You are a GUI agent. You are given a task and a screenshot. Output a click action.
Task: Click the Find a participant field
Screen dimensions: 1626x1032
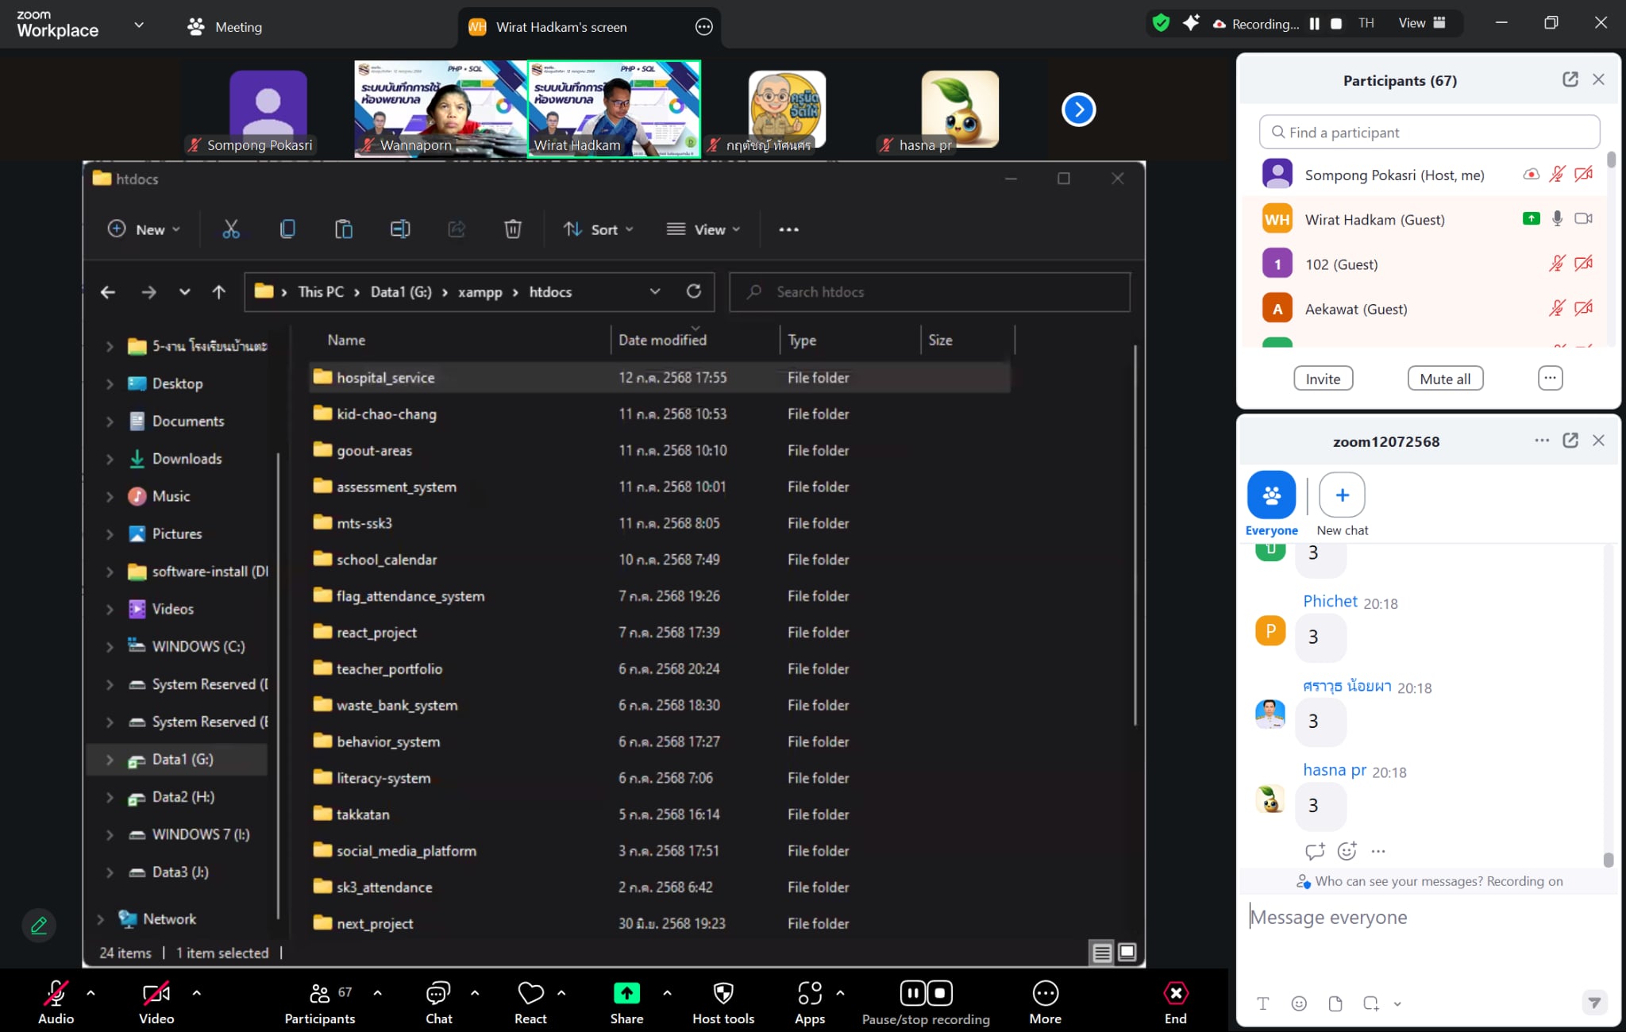[x=1429, y=133]
